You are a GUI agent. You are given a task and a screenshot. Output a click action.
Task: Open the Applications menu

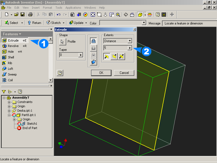73,8
